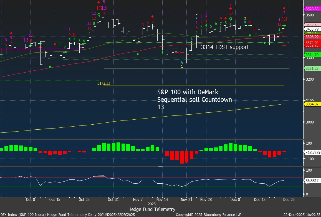Click the cyan B marker near December 8
321x217 pixels.
245,22
